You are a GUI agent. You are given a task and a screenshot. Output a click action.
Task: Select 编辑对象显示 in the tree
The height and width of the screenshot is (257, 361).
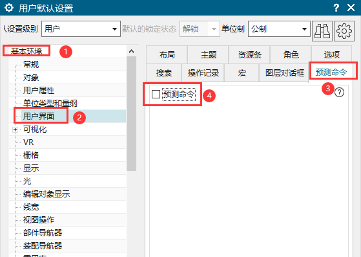tap(46, 194)
